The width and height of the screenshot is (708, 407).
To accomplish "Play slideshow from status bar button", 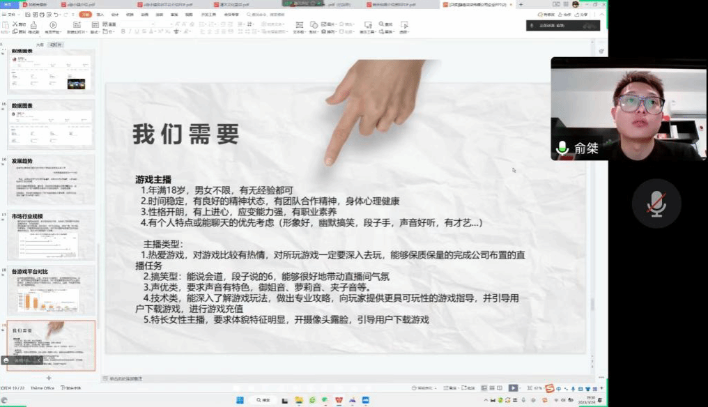I will coord(513,388).
